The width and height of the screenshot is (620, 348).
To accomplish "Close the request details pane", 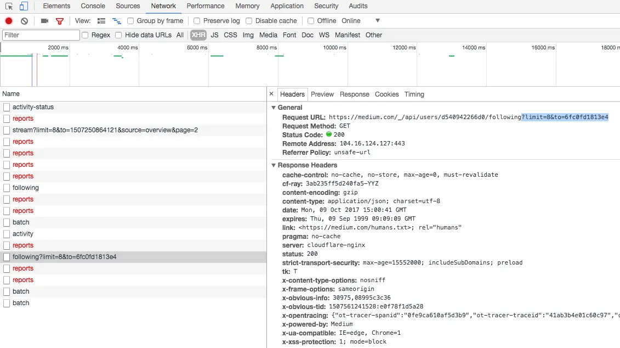I will click(271, 94).
